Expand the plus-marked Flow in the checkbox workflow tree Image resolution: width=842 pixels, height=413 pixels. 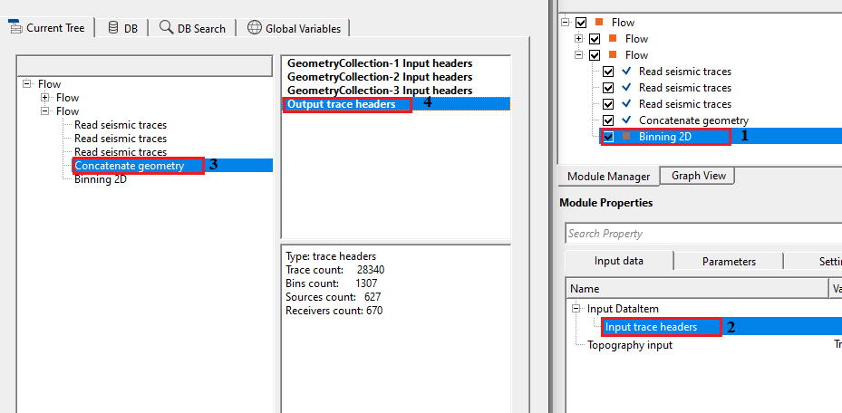[x=578, y=39]
